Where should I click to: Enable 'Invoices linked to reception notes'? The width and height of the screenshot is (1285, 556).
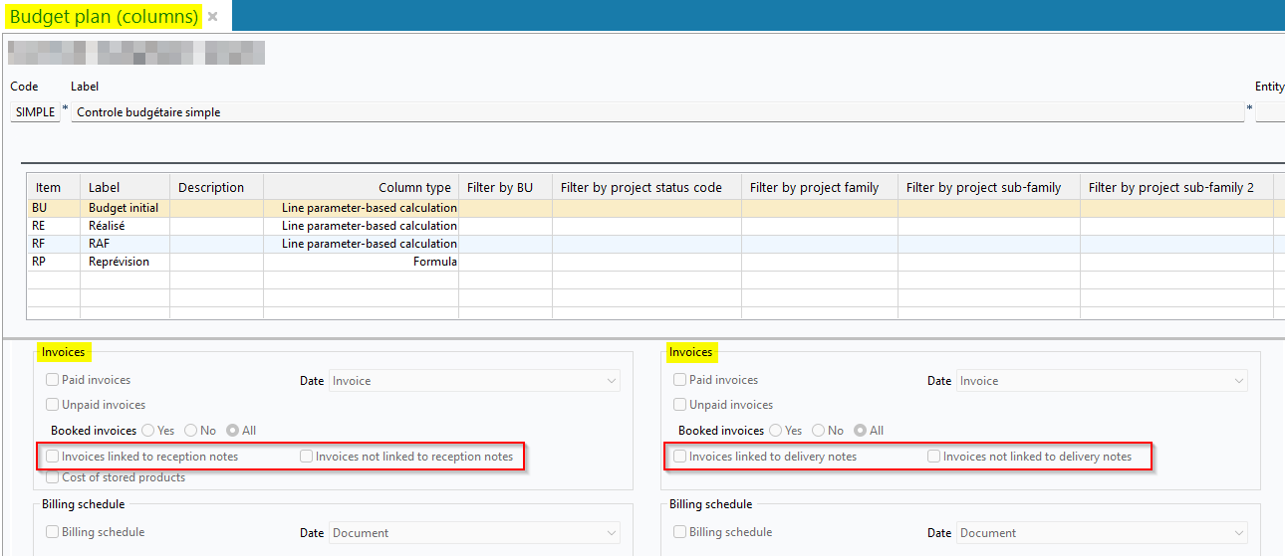(53, 457)
